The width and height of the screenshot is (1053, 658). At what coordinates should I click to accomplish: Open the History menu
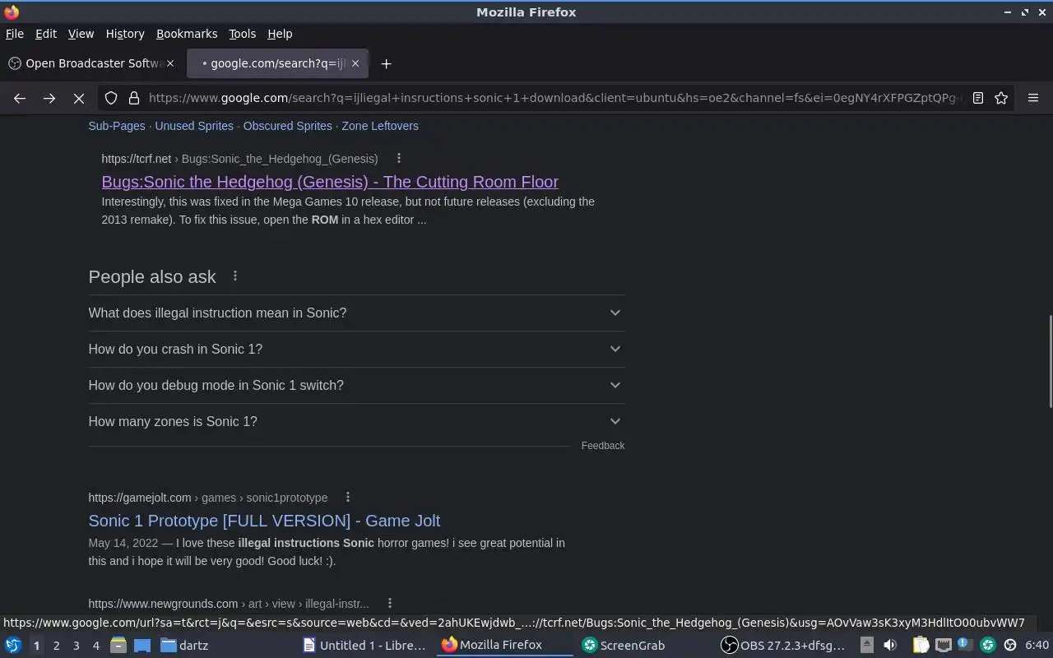coord(125,34)
